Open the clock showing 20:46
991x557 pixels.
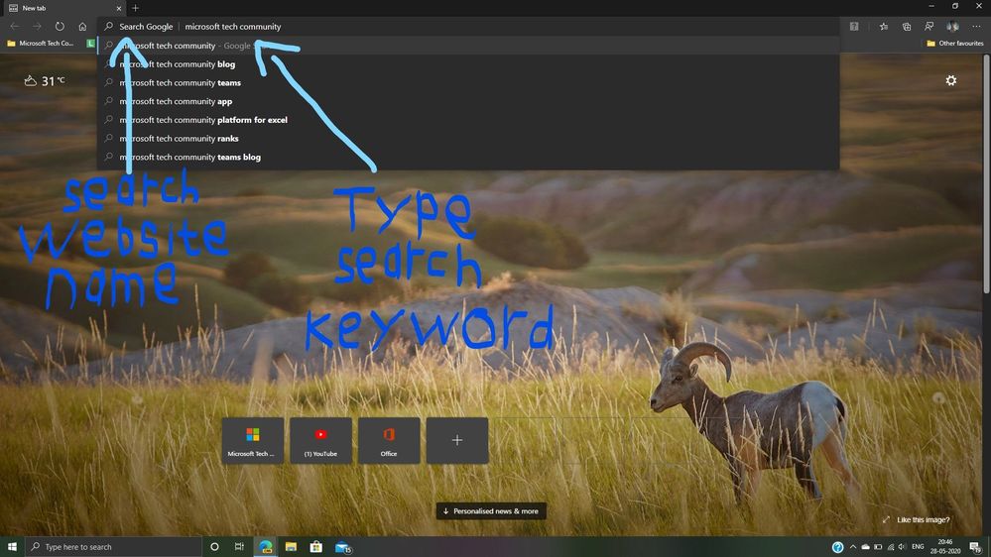coord(944,546)
